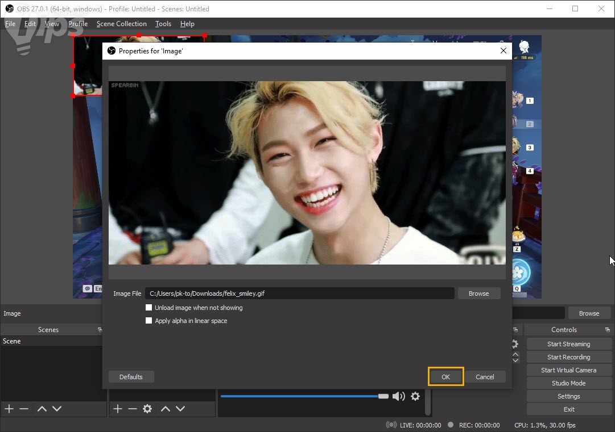Move scene up in Scenes list

pyautogui.click(x=42, y=409)
